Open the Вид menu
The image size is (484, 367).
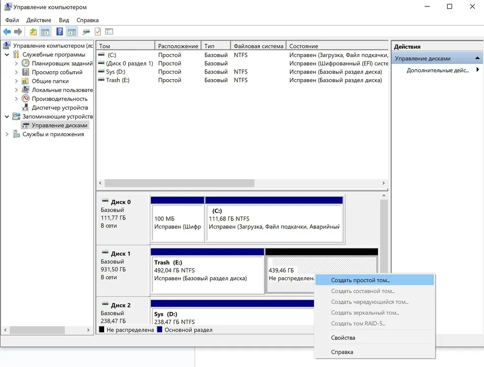coord(64,20)
